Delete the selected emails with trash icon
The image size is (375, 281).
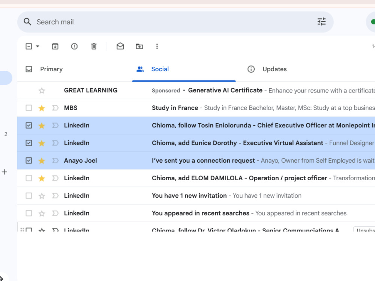pyautogui.click(x=94, y=46)
